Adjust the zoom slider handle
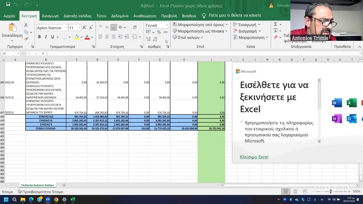The height and width of the screenshot is (204, 363). pyautogui.click(x=330, y=192)
